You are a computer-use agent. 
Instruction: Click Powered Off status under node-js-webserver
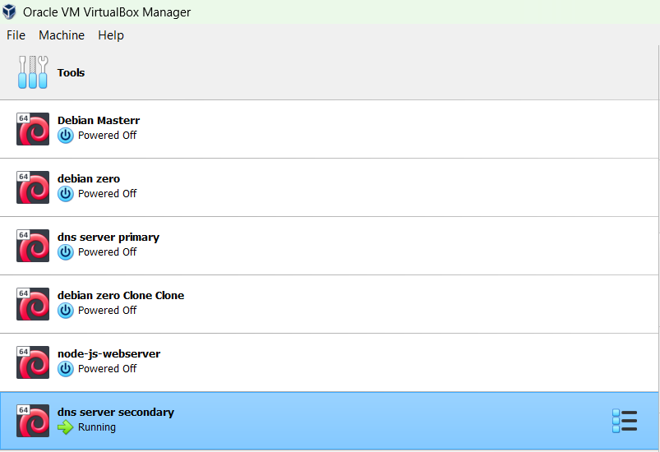pos(108,369)
